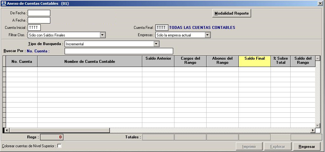The width and height of the screenshot is (325, 152).
Task: Click the Buscar Por search field
Action: point(119,51)
